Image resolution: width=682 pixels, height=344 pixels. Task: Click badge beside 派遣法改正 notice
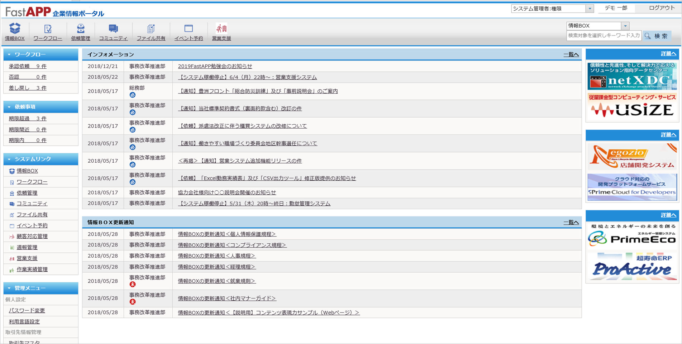click(133, 130)
